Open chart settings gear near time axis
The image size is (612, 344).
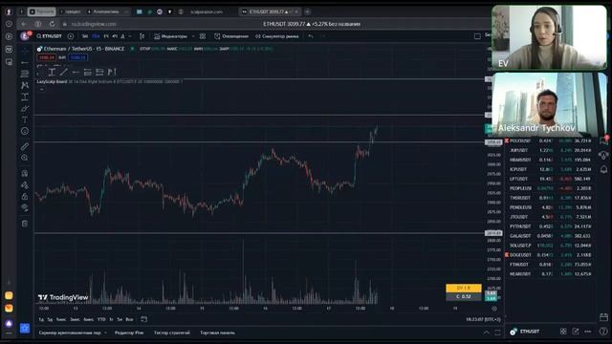494,309
